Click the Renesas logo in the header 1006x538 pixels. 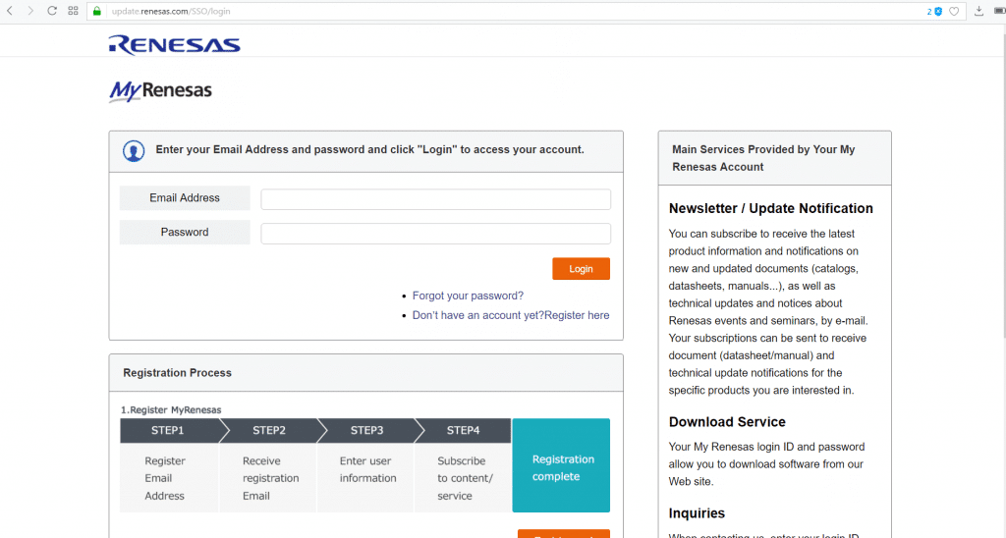point(174,44)
